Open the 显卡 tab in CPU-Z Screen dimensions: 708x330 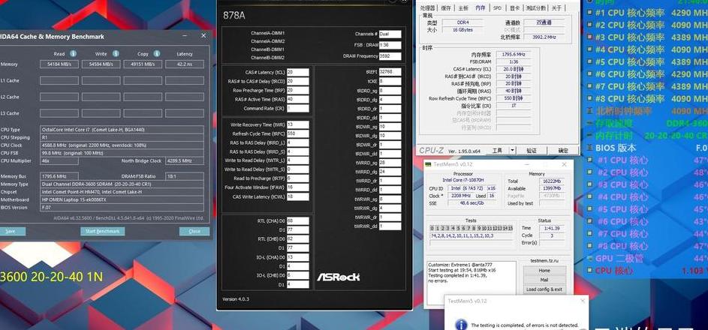point(515,8)
